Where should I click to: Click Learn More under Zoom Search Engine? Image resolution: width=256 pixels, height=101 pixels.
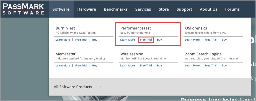click(192, 66)
